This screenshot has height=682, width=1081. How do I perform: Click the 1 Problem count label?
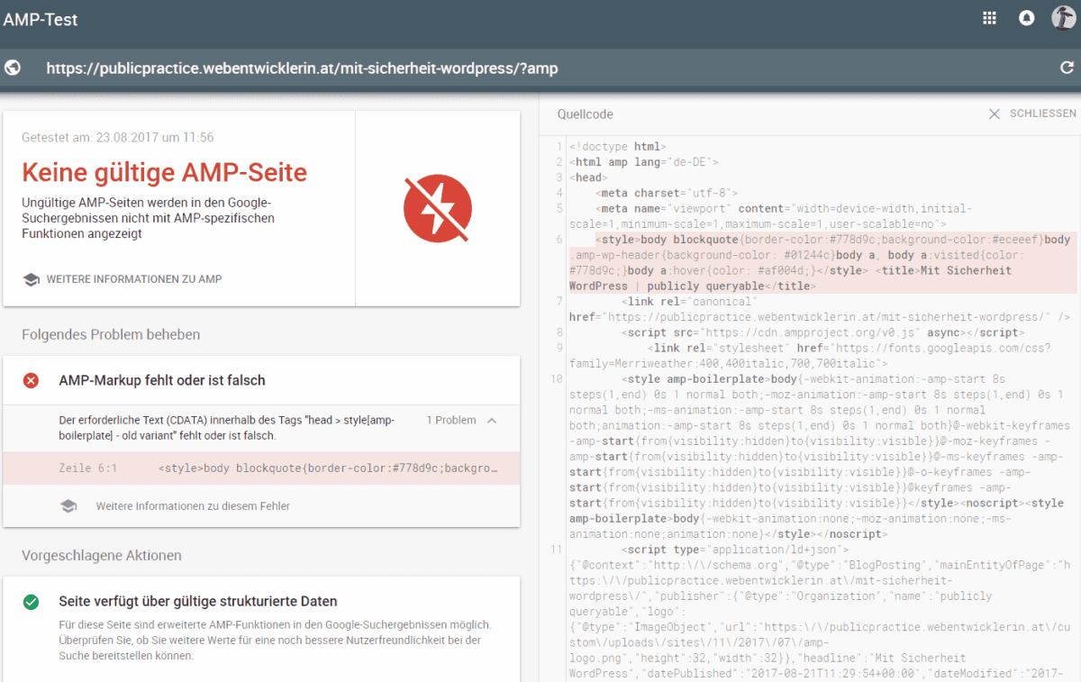tap(451, 420)
